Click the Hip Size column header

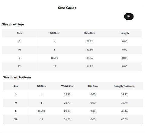coord(93,86)
